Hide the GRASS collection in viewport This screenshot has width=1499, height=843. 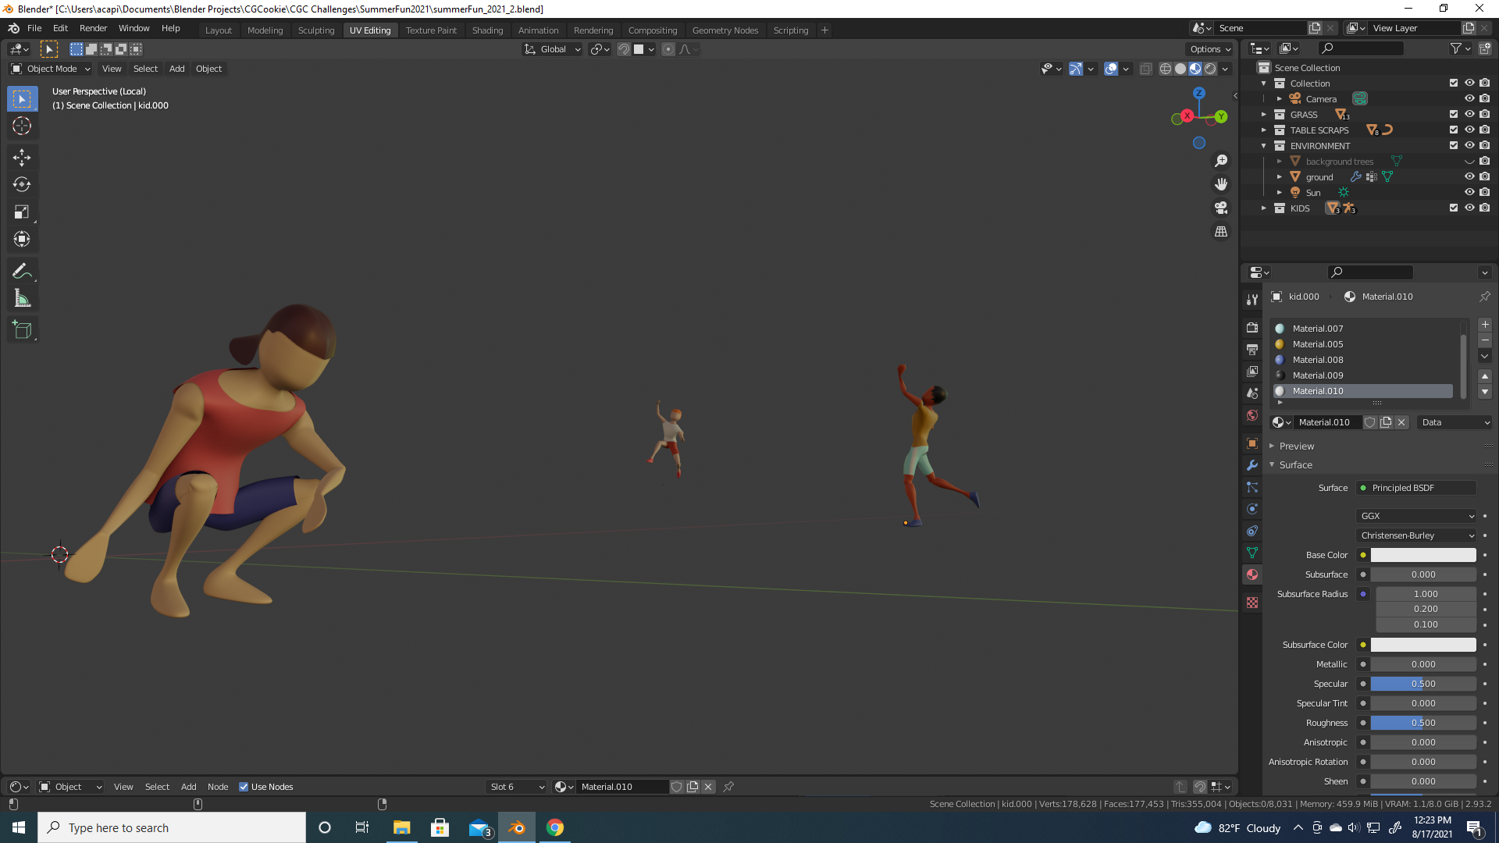point(1469,115)
